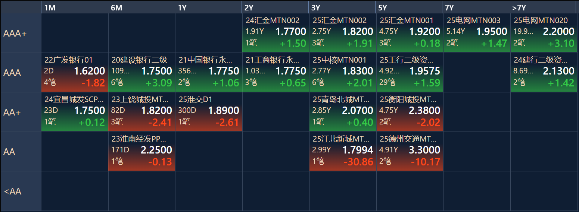Select the 20建设银行二级 bond tile

tap(141, 72)
